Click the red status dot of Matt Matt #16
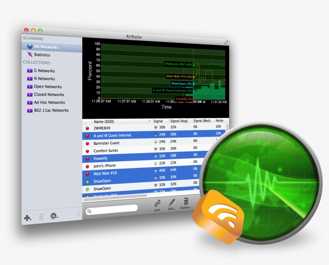Screen dimensions: 329x265 (x=87, y=174)
